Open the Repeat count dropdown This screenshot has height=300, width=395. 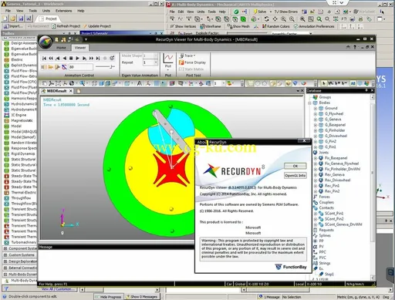155,62
